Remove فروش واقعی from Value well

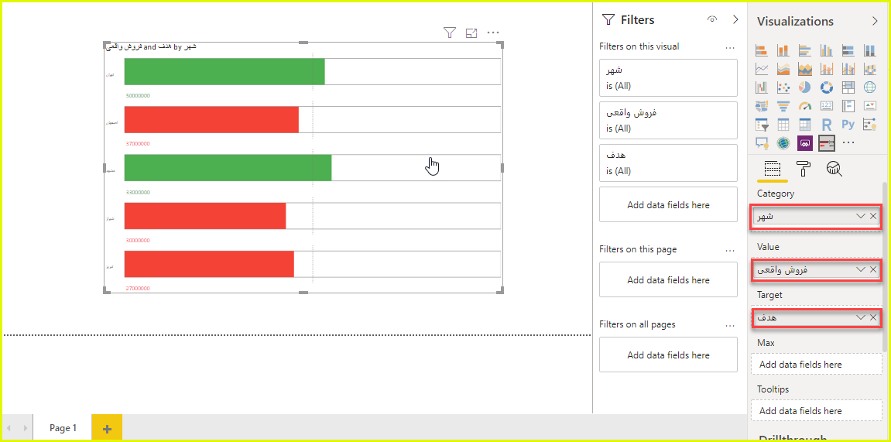coord(873,269)
